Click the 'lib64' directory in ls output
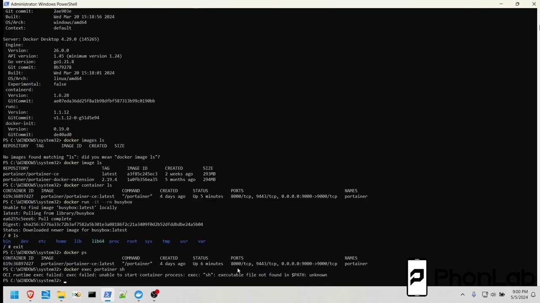Image resolution: width=540 pixels, height=303 pixels. tap(98, 241)
